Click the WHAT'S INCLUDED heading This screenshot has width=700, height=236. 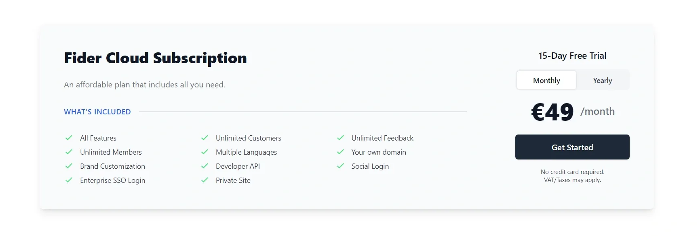pos(97,112)
